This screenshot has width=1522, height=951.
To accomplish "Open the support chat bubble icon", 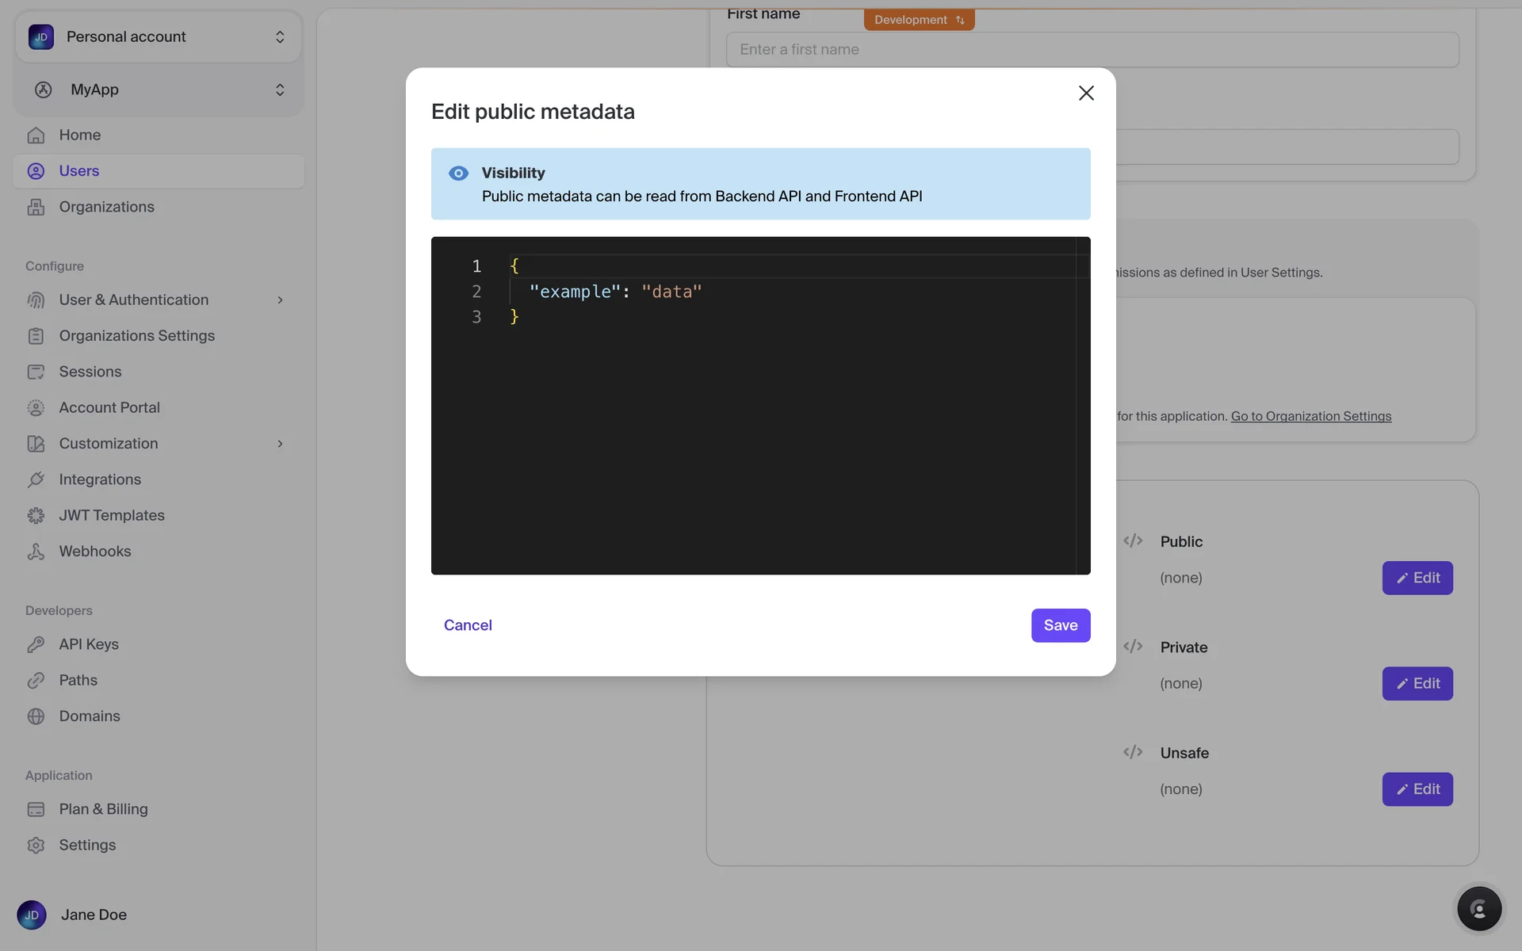I will tap(1478, 908).
